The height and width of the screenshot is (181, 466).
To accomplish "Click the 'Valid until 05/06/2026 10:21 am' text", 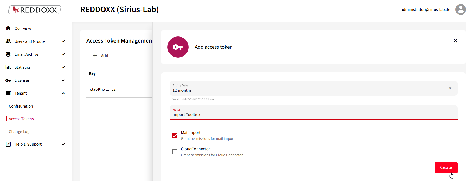I will pos(193,99).
